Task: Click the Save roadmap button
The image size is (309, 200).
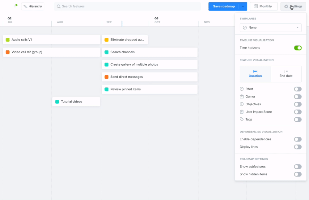Action: coord(224,6)
